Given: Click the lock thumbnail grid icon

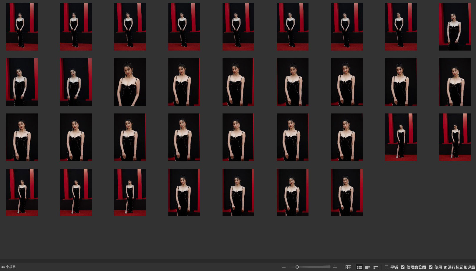Looking at the screenshot, I should [x=348, y=267].
